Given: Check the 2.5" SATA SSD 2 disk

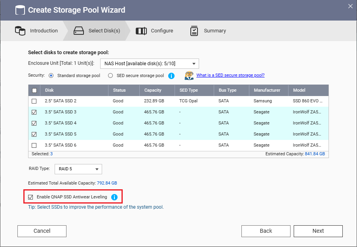Looking at the screenshot, I should pos(34,101).
